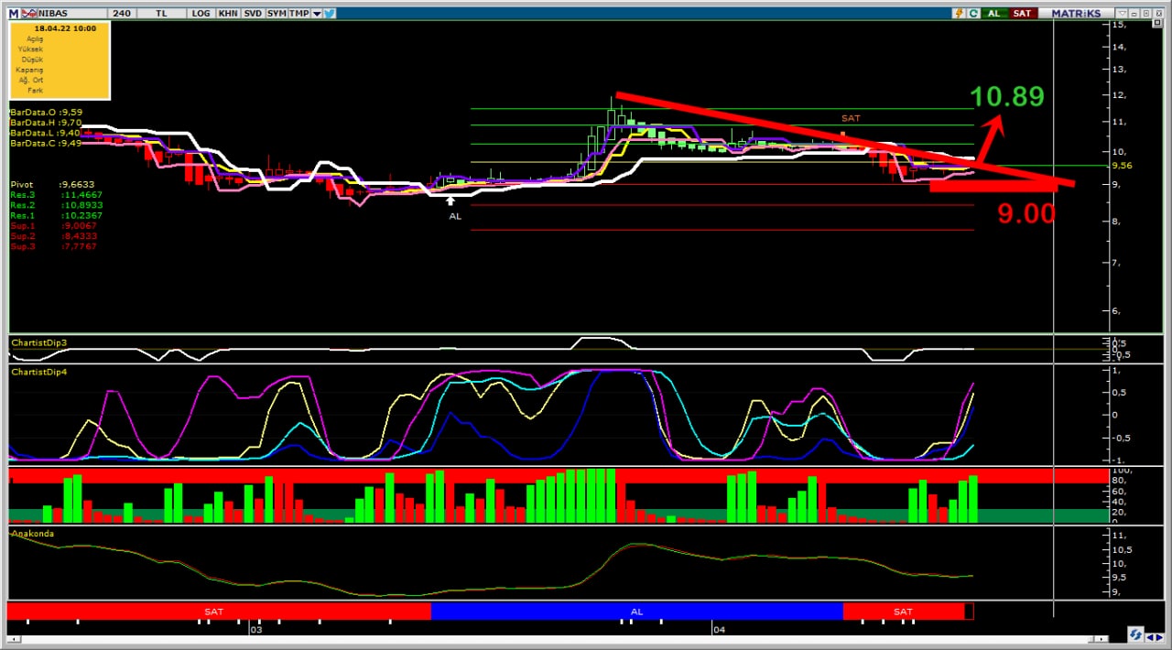
Task: Click the orange lightning bolt icon
Action: click(959, 14)
